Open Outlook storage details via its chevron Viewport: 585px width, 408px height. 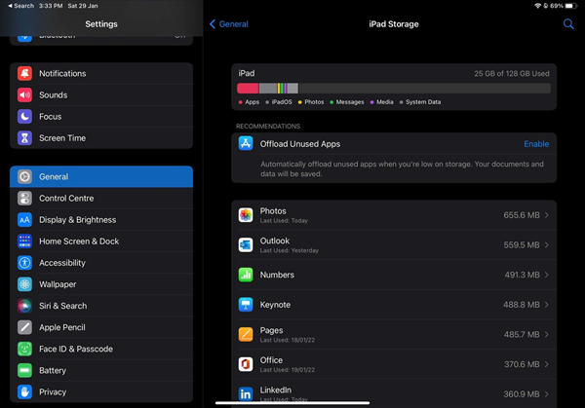tap(547, 244)
